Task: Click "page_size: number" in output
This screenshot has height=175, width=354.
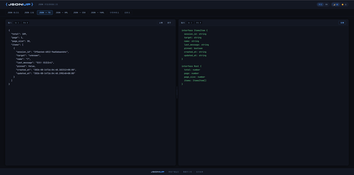Action: (x=195, y=77)
